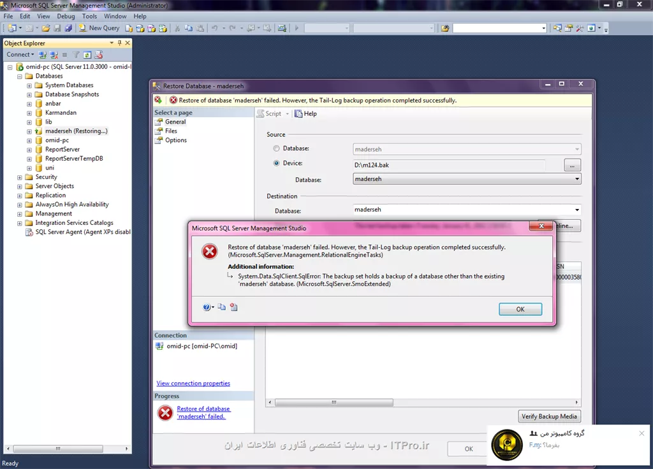Click the Connect Object Explorer icon

[x=43, y=55]
